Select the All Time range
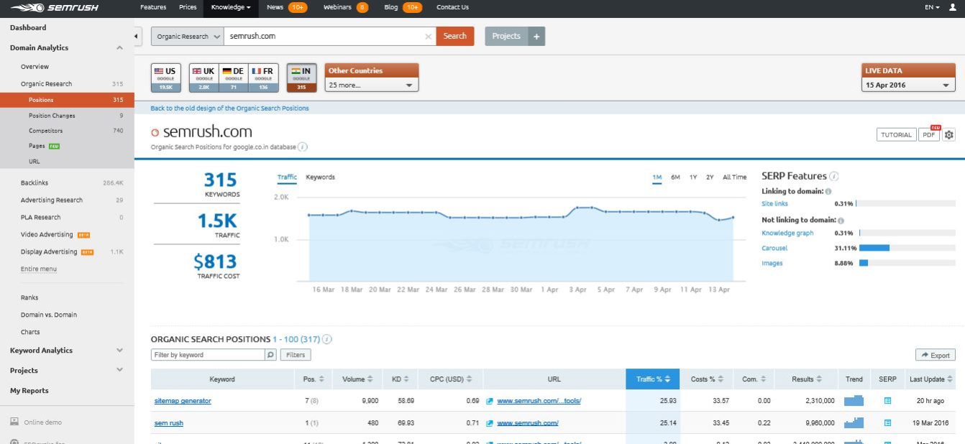The height and width of the screenshot is (444, 965). click(x=736, y=177)
